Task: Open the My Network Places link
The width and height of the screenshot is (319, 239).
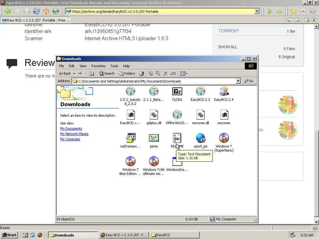Action: tap(74, 134)
